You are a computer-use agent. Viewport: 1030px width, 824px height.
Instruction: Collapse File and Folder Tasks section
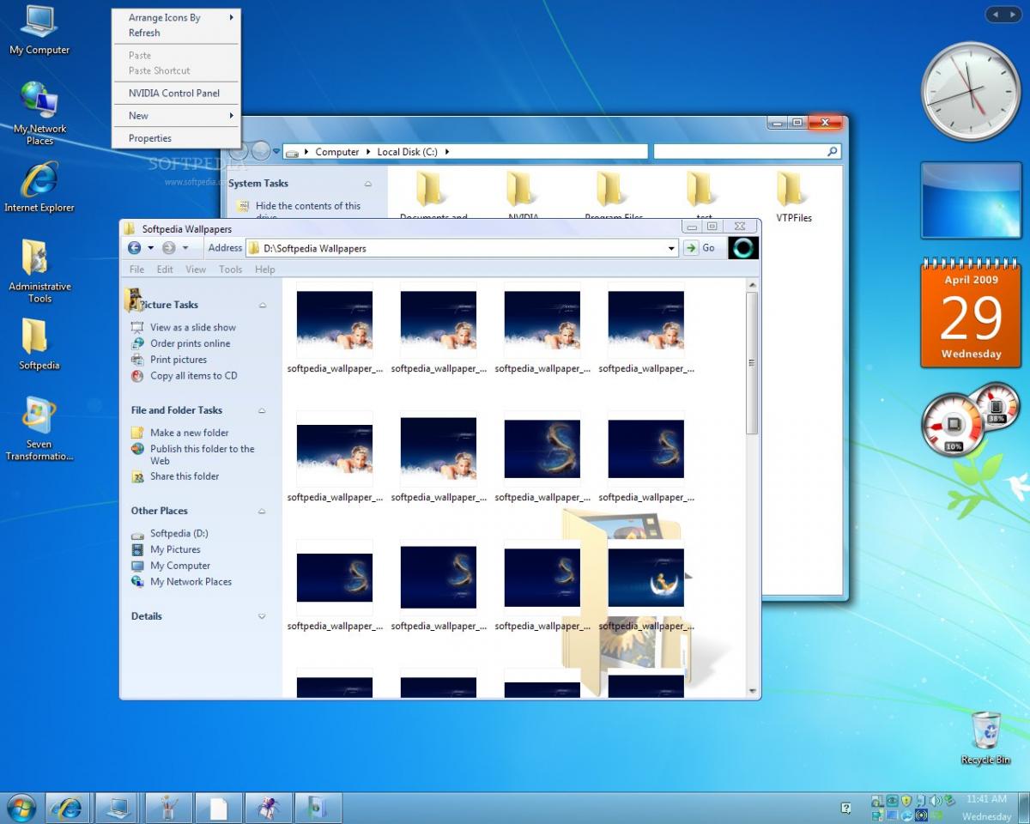tap(262, 410)
